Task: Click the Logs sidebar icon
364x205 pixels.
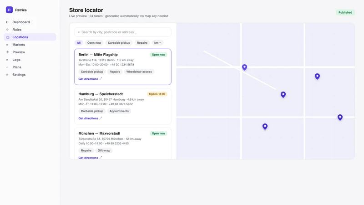Action: (7, 60)
